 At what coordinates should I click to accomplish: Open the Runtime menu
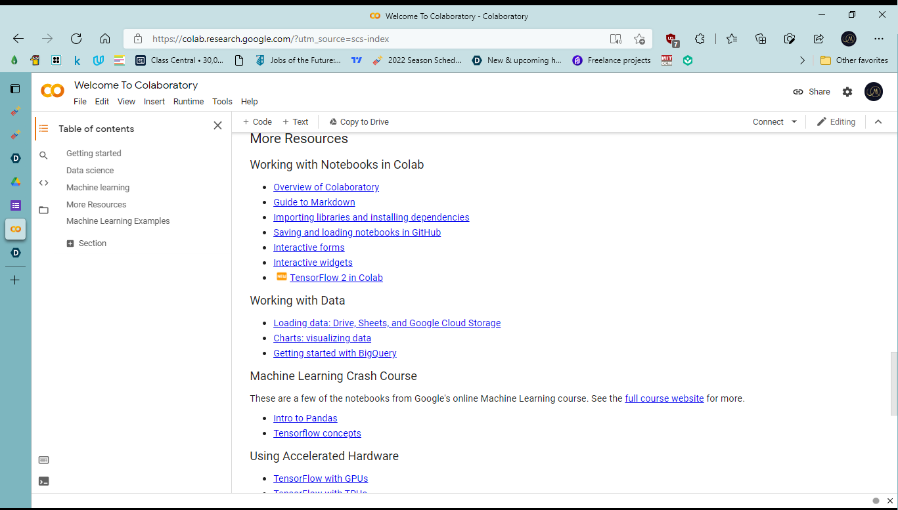(x=189, y=102)
